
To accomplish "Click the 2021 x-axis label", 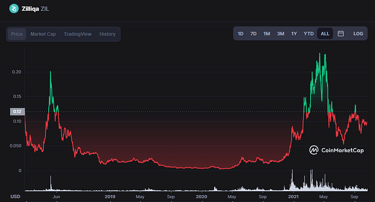I will tap(293, 197).
